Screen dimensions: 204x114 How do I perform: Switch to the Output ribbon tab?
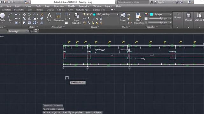[50, 10]
